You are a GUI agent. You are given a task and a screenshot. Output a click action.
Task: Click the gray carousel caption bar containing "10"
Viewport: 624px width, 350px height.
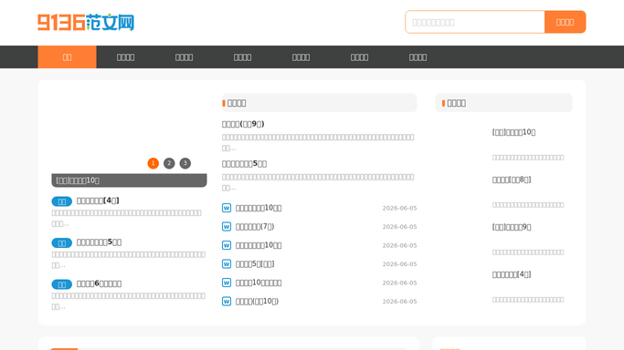130,180
